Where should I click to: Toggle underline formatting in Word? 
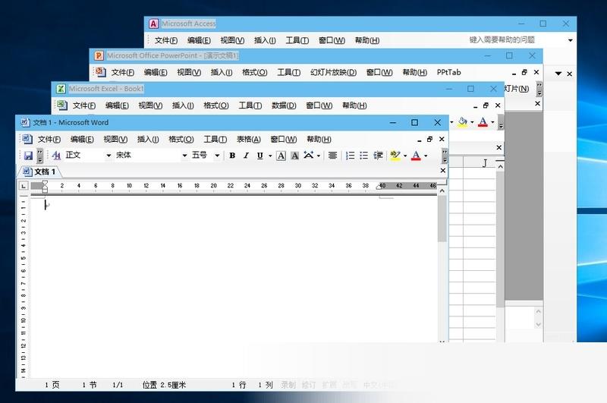point(260,156)
